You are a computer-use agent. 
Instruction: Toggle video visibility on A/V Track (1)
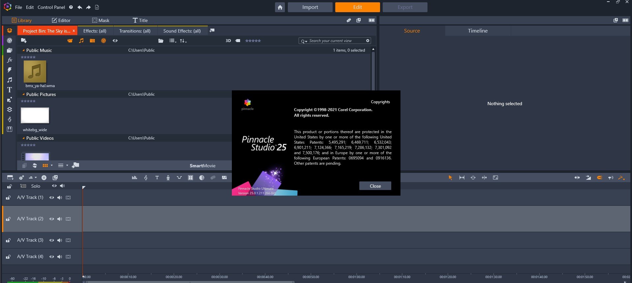click(52, 198)
